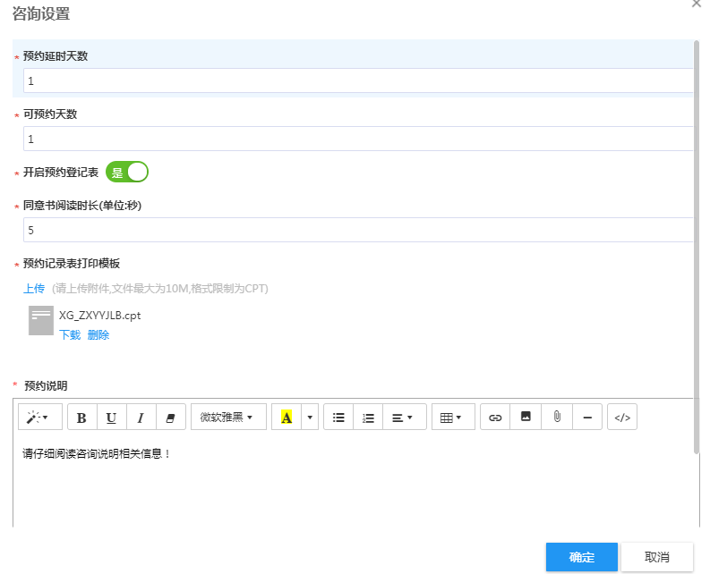
Task: Insert a picture
Action: pyautogui.click(x=526, y=417)
